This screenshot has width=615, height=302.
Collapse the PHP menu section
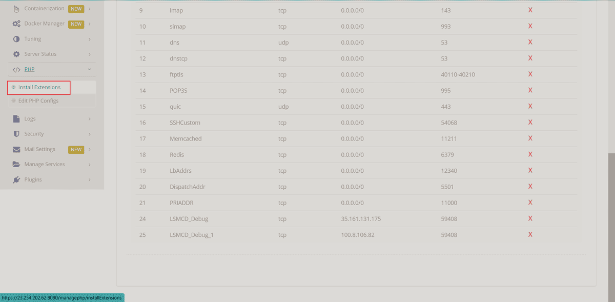[52, 69]
